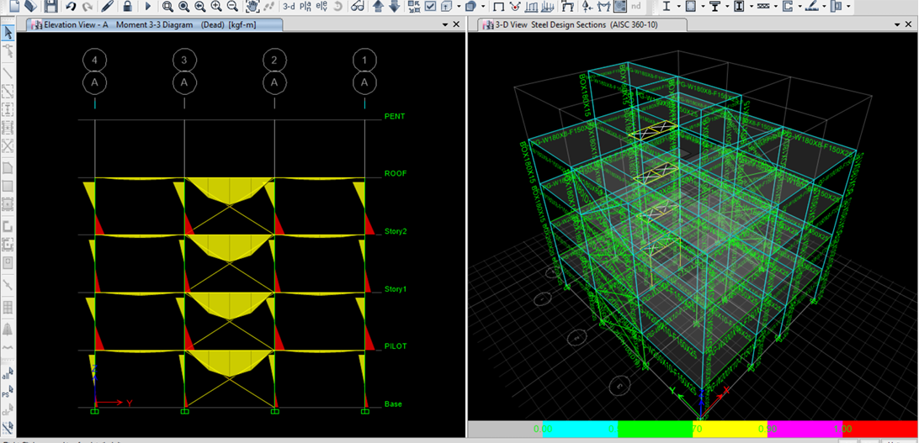Click the Run Analysis play icon

[148, 6]
